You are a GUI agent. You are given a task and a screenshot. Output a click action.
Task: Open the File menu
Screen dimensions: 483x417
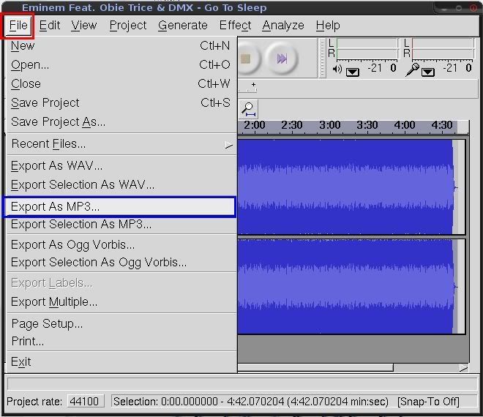[x=18, y=26]
